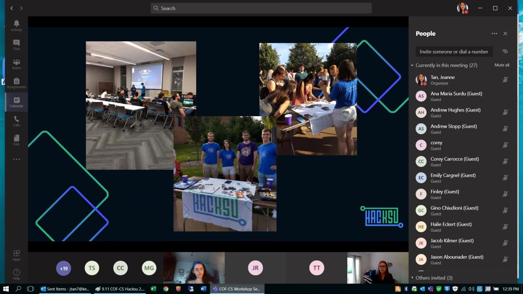The width and height of the screenshot is (523, 294).
Task: Toggle mute icon for Finley
Action: (505, 194)
